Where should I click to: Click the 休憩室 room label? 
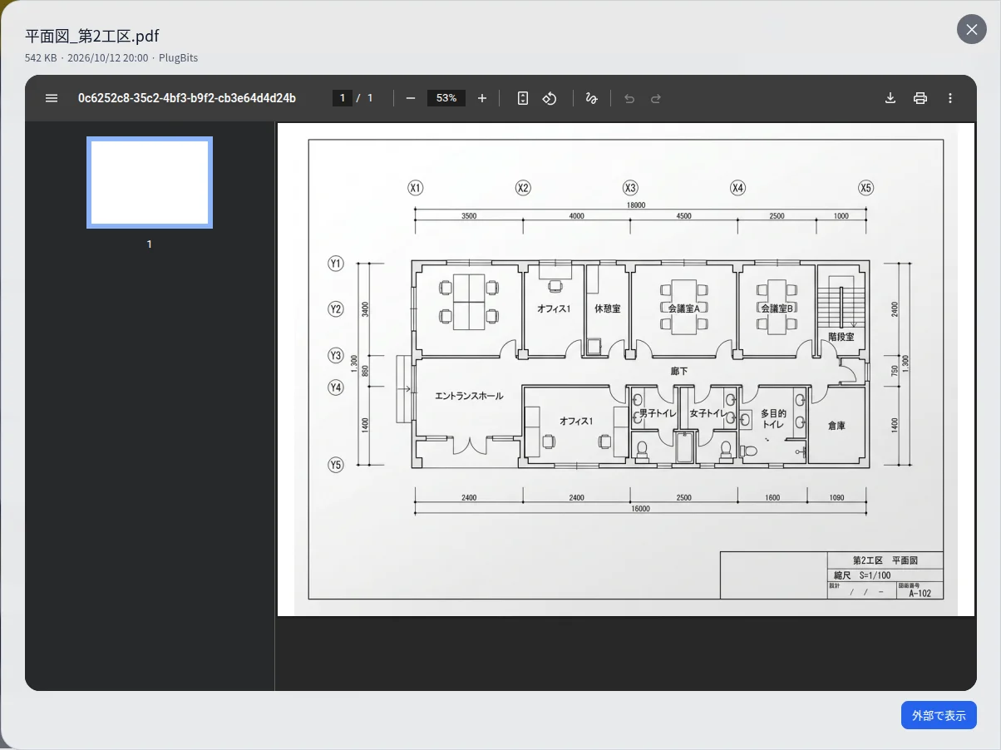607,308
